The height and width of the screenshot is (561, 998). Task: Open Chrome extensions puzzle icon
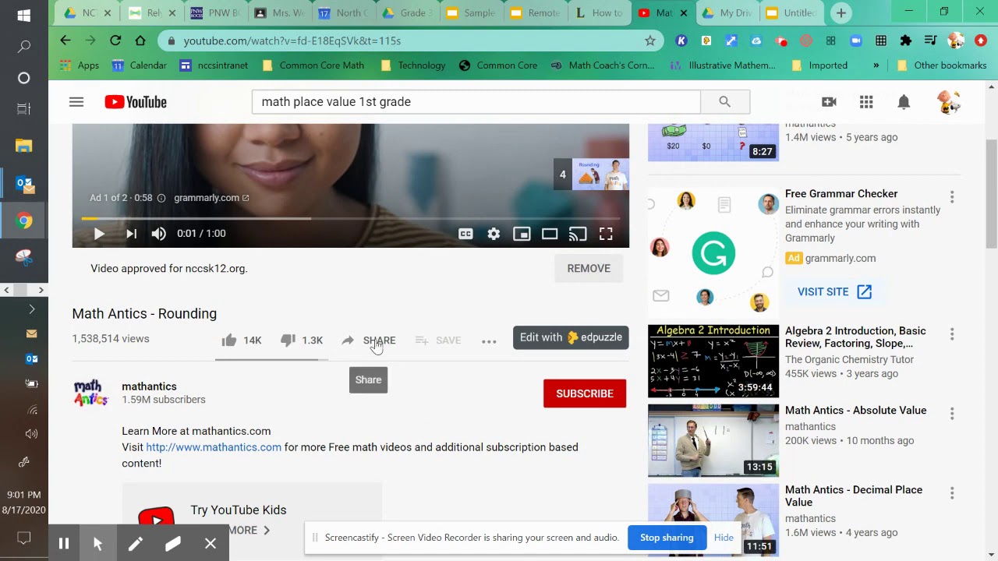point(905,41)
